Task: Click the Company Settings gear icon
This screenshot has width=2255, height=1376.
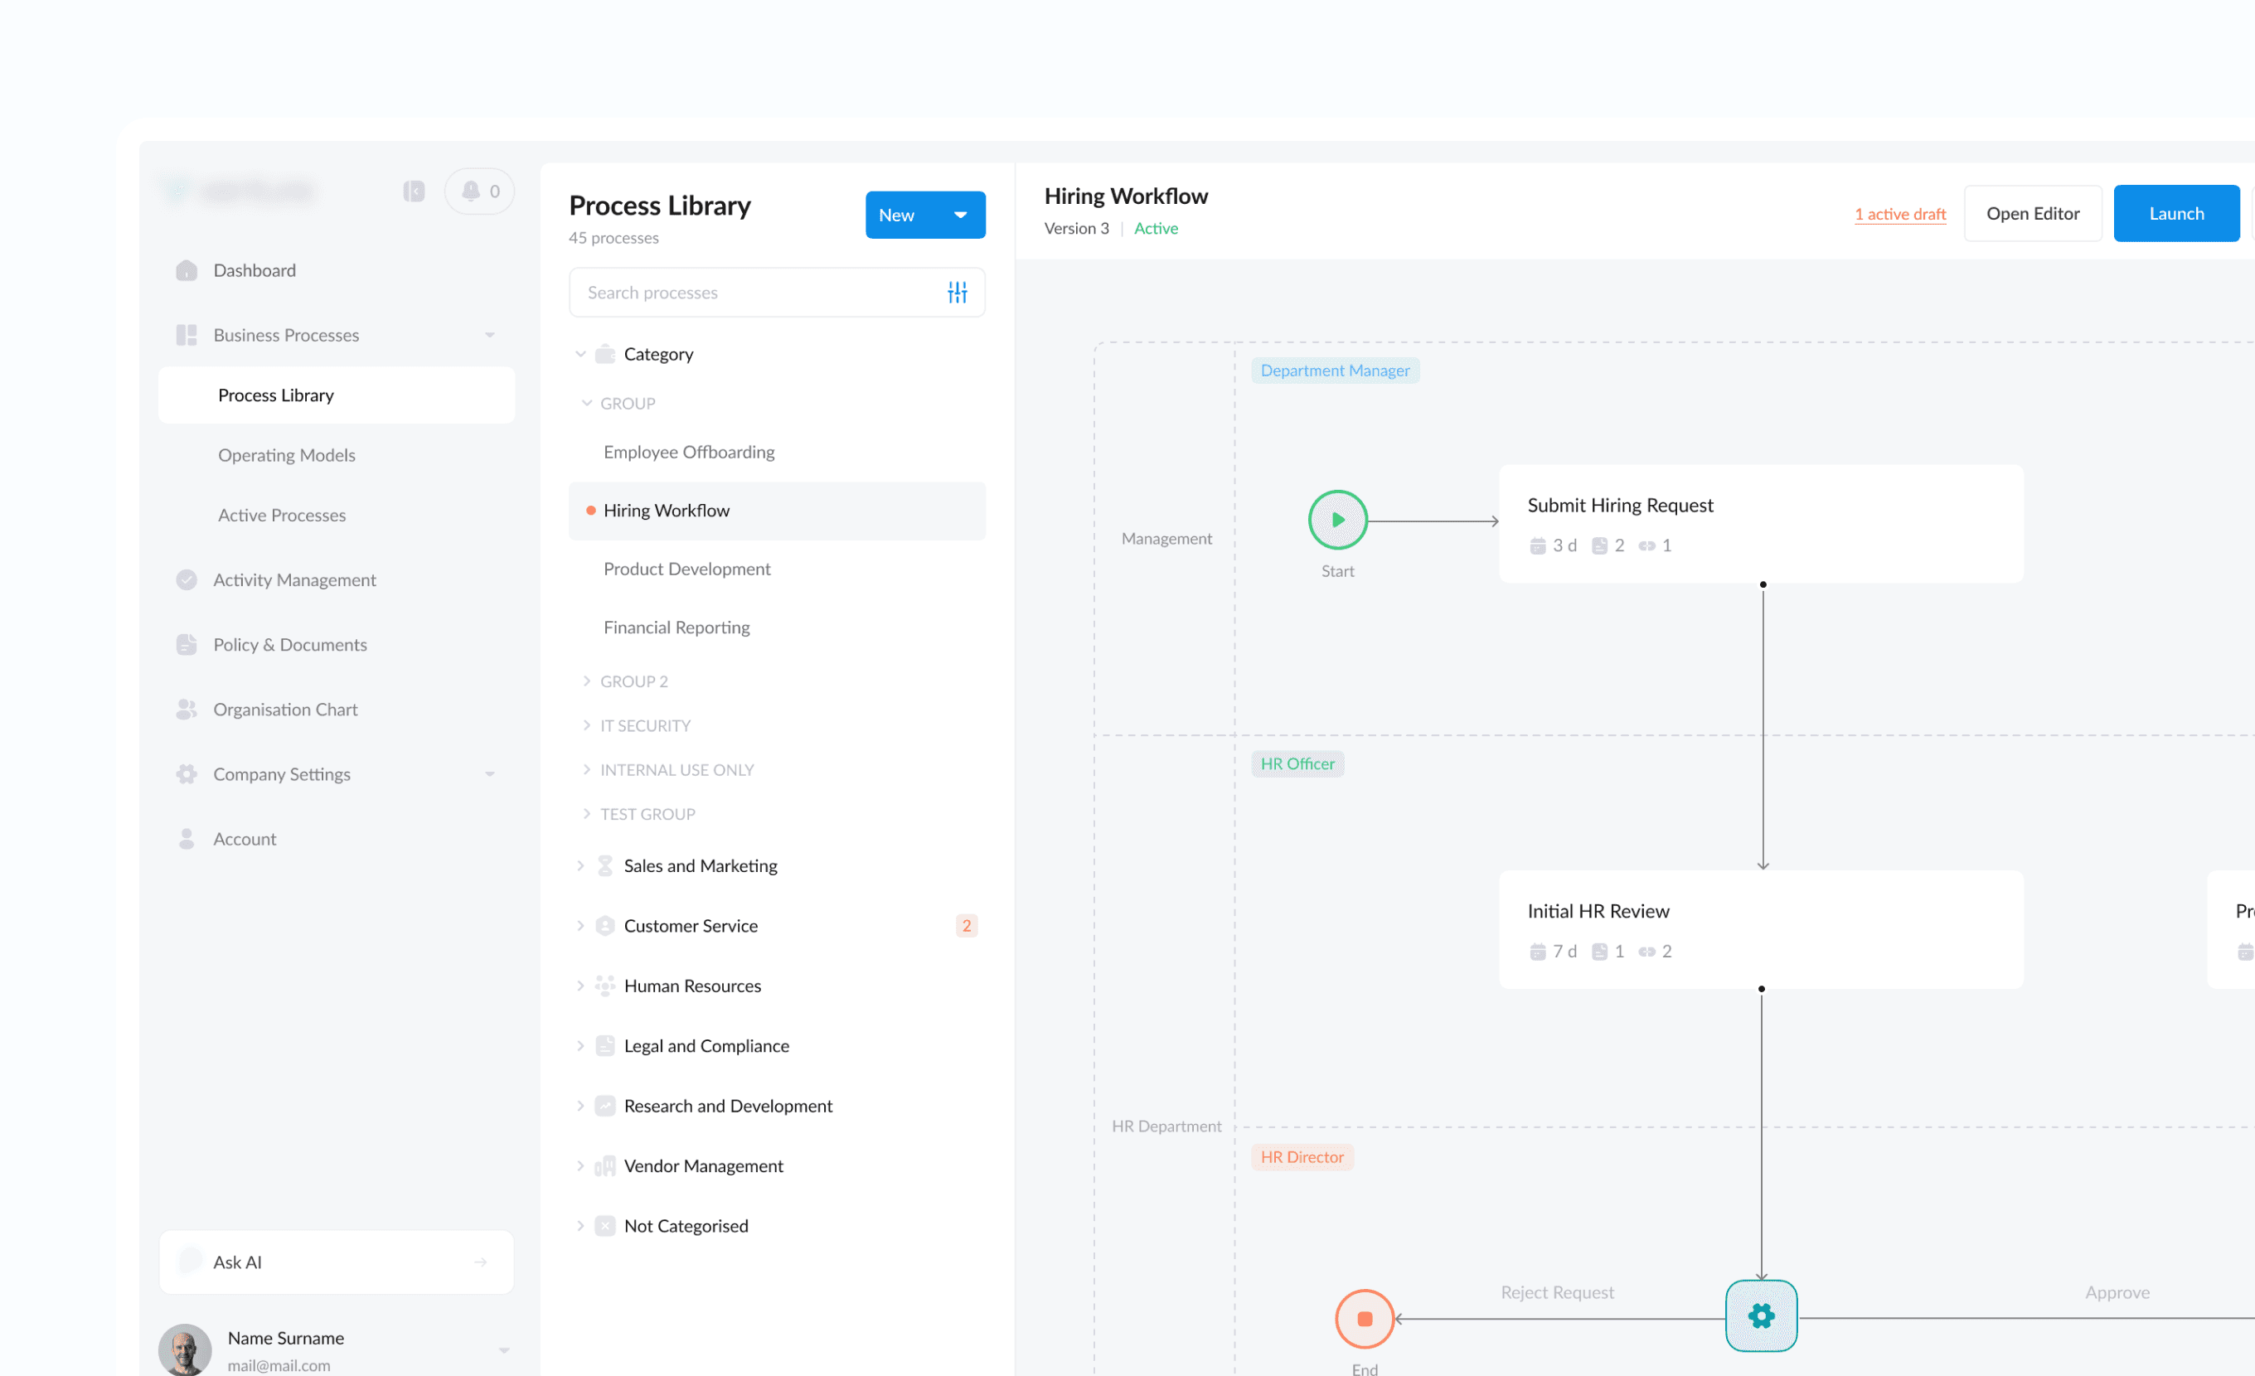Action: pyautogui.click(x=187, y=775)
